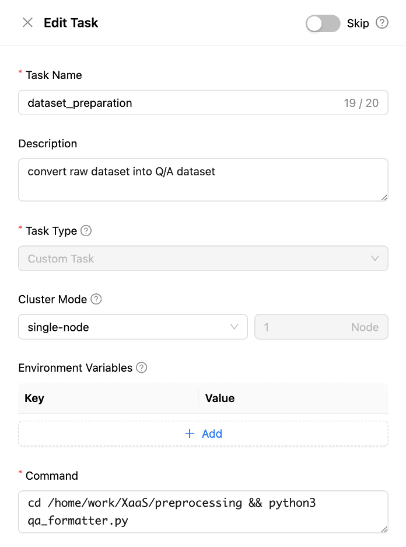Click the plus icon beside Add

(190, 433)
